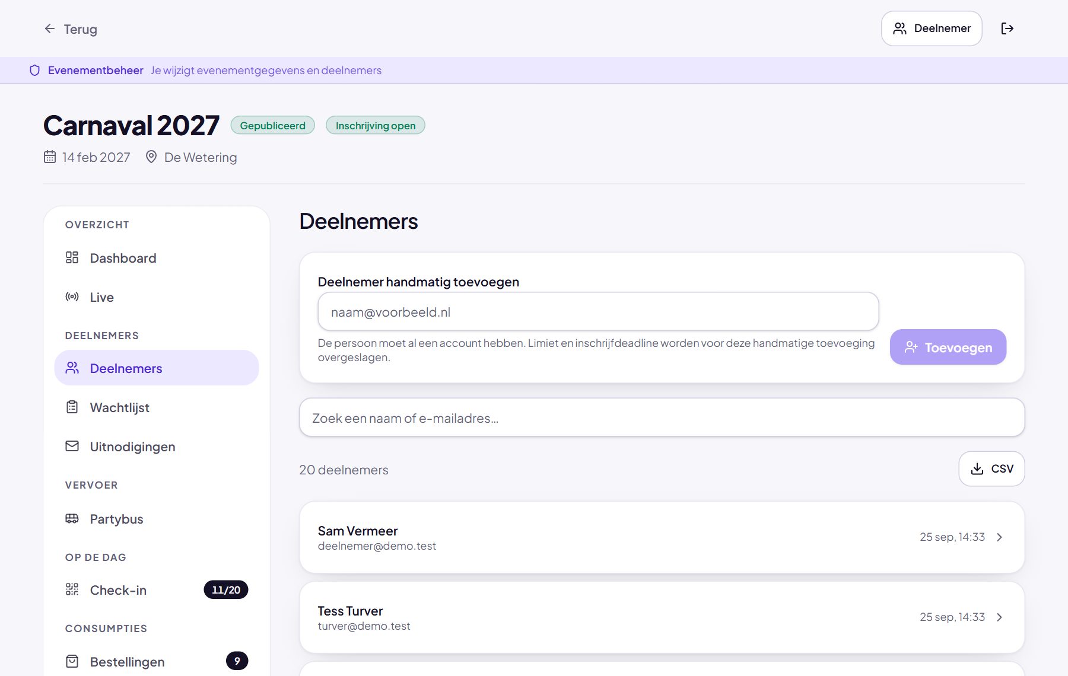
Task: Navigate to Uitnodigingen
Action: point(157,447)
